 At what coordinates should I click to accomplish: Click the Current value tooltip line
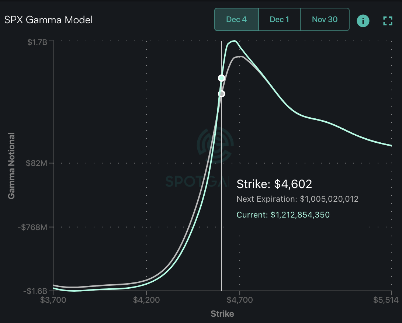283,215
